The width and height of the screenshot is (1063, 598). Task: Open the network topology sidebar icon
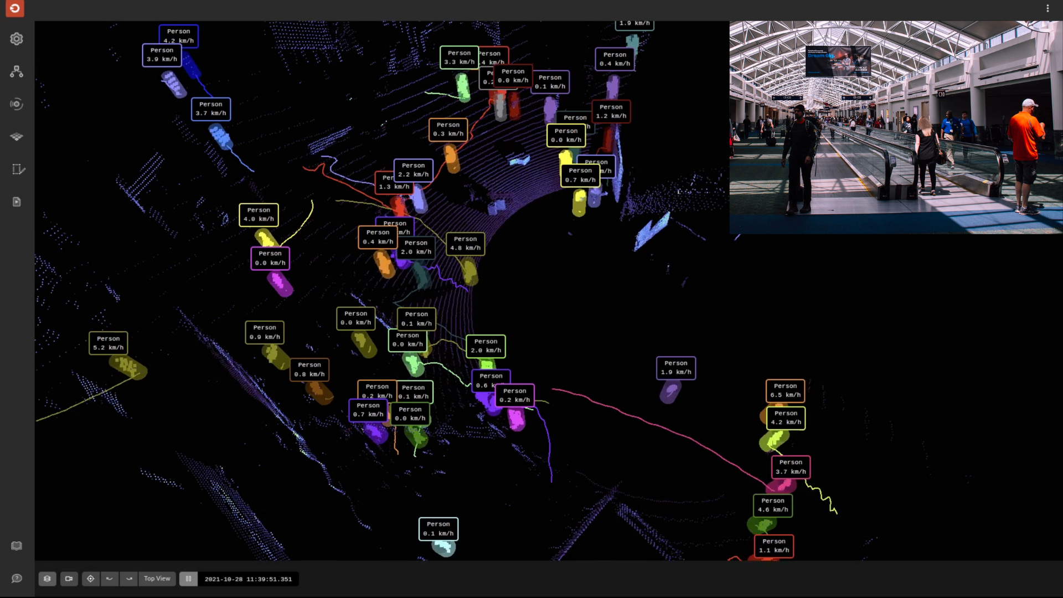tap(17, 71)
